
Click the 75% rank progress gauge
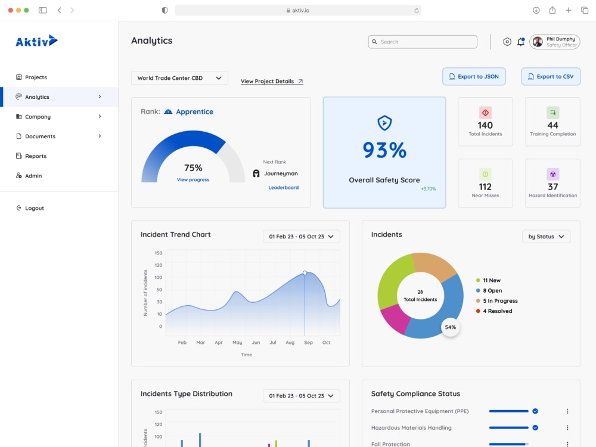click(193, 157)
